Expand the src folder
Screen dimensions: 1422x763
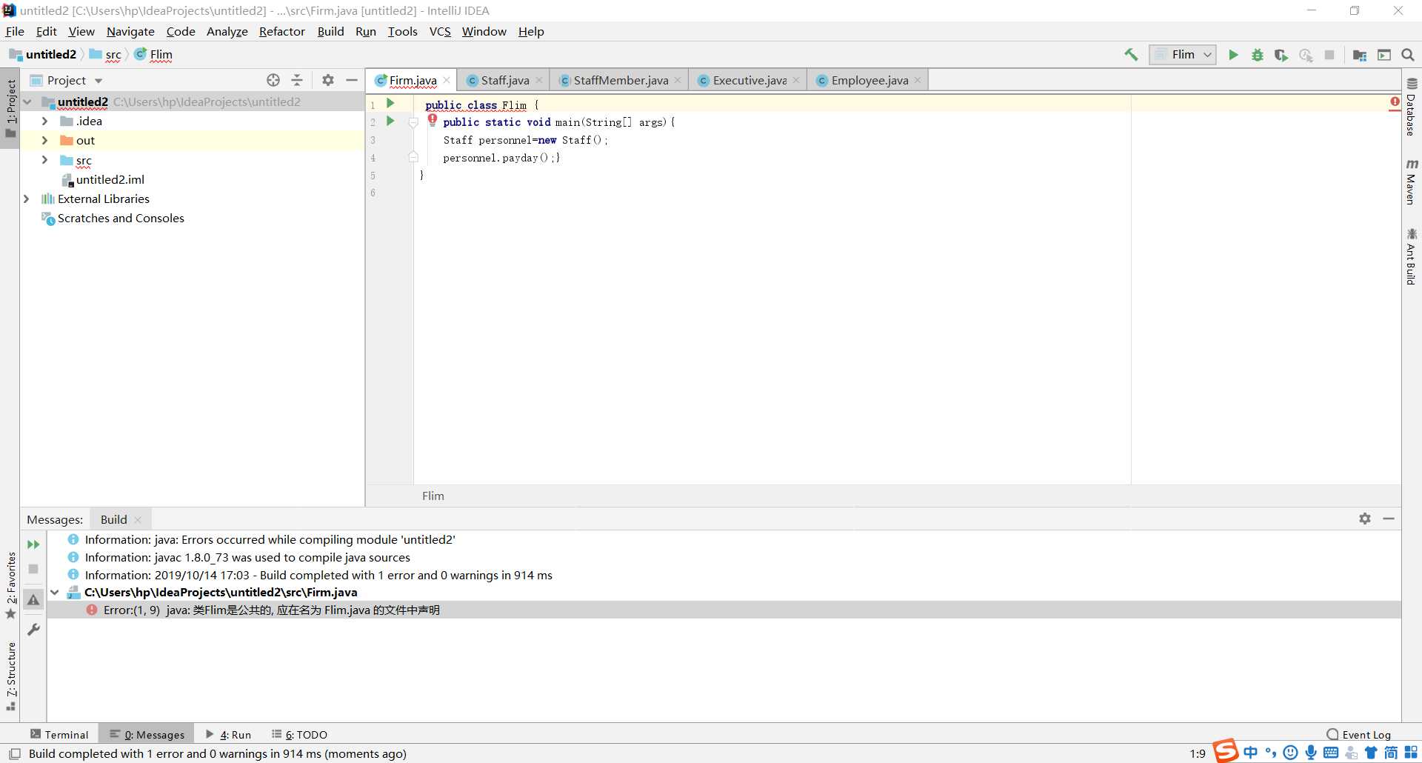(x=44, y=160)
